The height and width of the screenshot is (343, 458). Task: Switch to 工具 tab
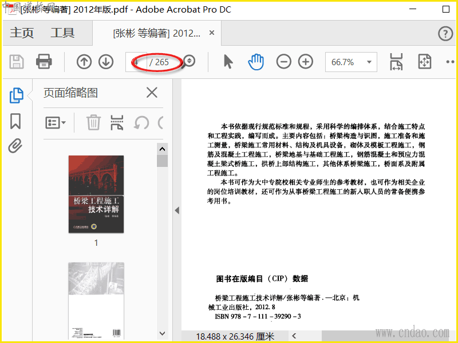click(62, 33)
